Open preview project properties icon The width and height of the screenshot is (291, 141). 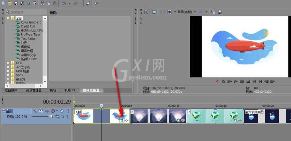click(x=147, y=12)
